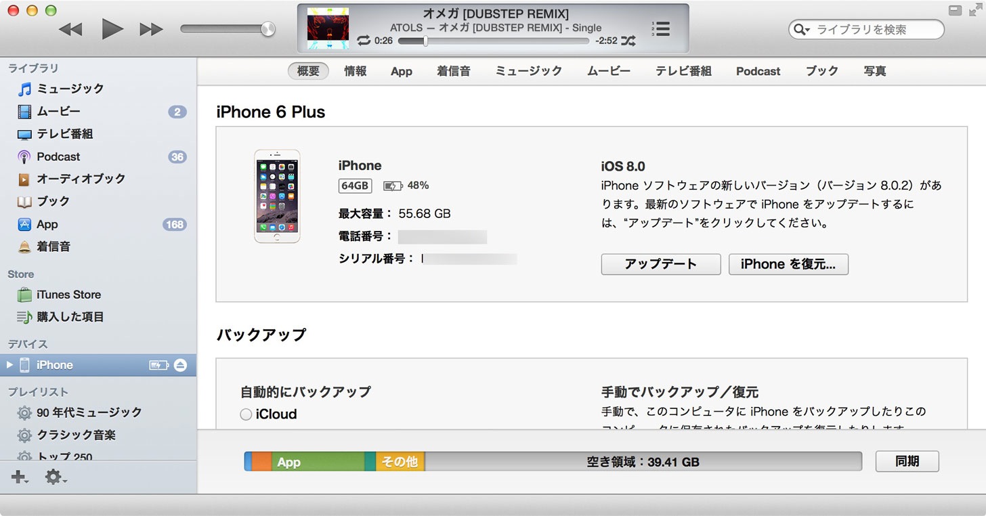
Task: Open 90 年代ミュージック playlist gear icon
Action: pyautogui.click(x=24, y=412)
